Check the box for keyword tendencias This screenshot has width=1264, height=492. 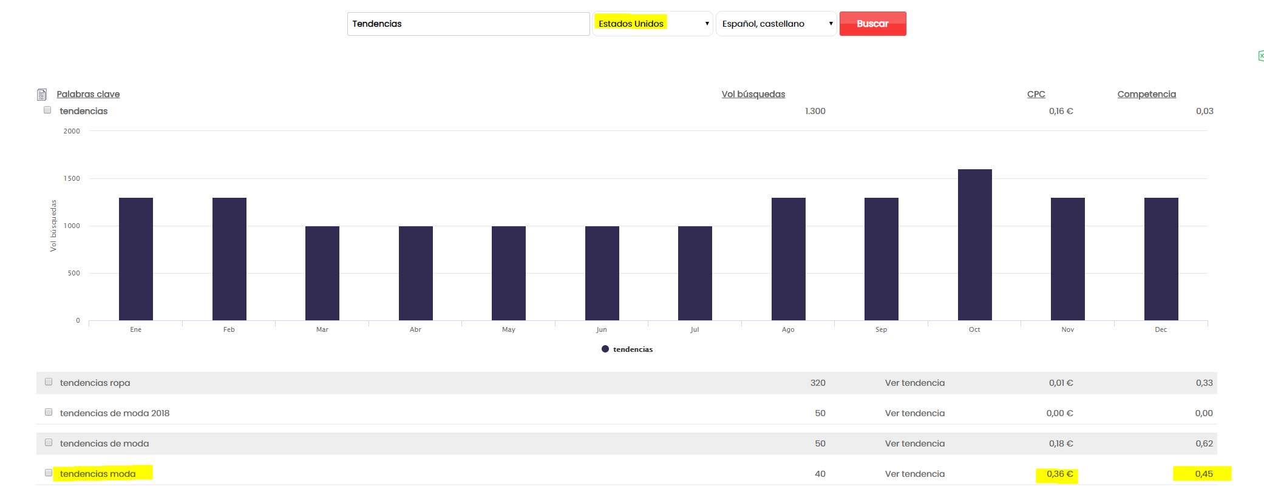coord(47,110)
